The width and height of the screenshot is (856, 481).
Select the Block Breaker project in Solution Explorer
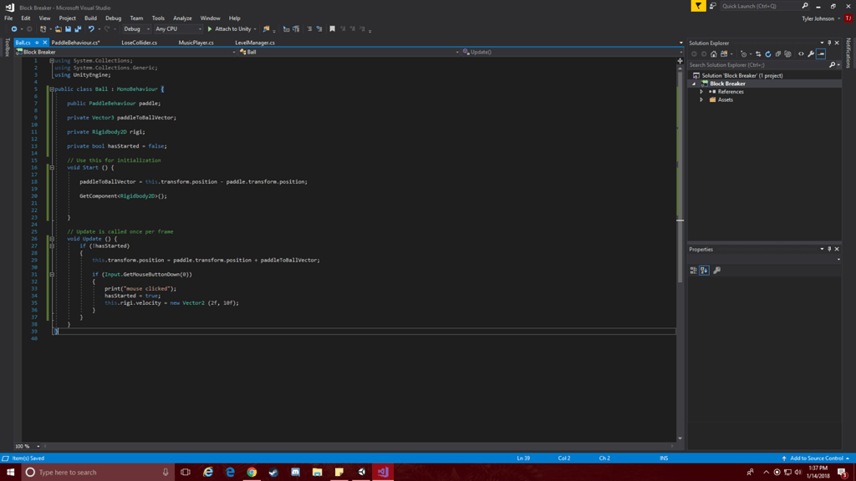[729, 83]
